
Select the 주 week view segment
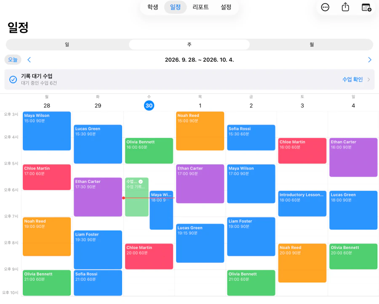[x=189, y=45]
